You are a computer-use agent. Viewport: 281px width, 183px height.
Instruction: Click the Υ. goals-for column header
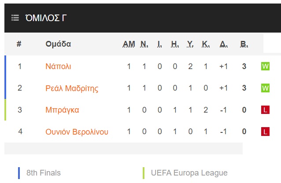click(190, 44)
